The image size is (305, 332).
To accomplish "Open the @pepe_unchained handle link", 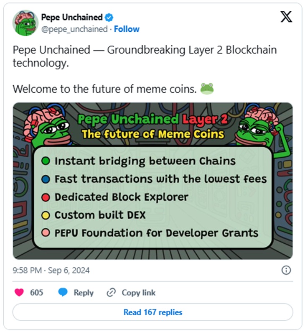I will tap(74, 29).
